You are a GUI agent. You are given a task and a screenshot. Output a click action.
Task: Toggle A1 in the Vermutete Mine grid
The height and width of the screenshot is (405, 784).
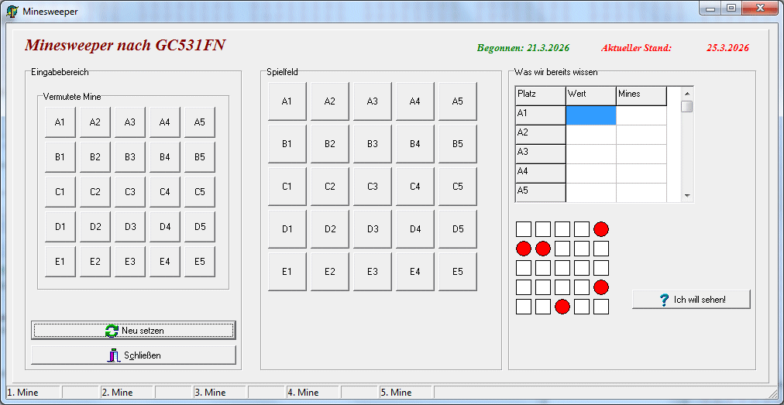click(x=60, y=122)
